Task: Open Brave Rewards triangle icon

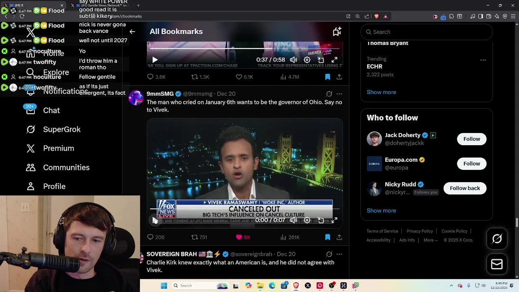Action: pos(386,16)
